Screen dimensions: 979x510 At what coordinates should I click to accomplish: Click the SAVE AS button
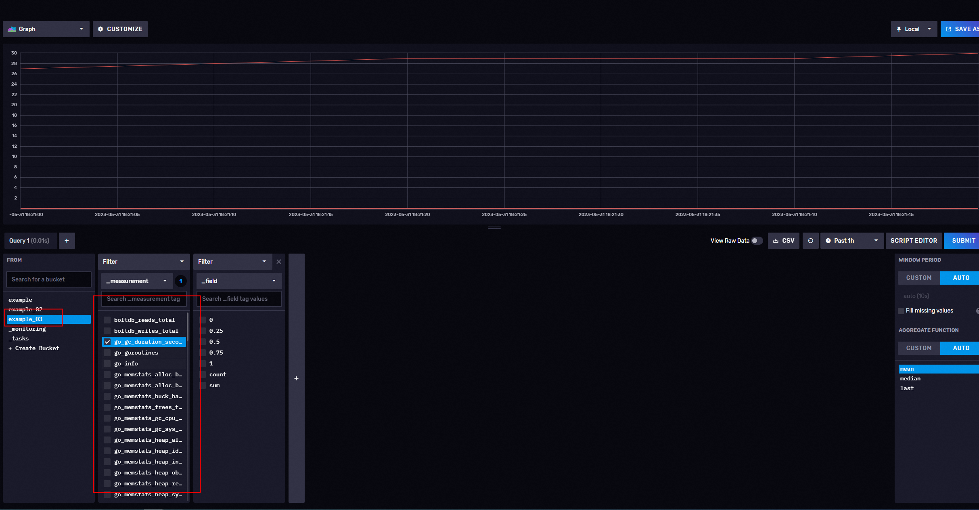[962, 29]
